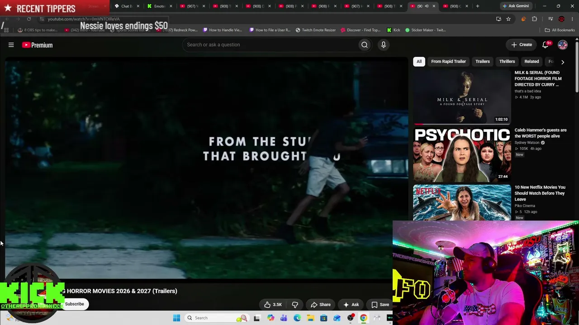The image size is (579, 325).
Task: Open 'Sticker Maker - Twit...' bookmark
Action: point(425,30)
